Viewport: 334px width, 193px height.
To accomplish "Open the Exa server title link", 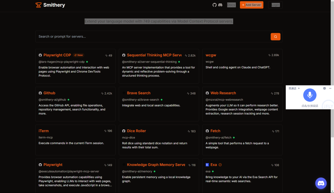I will [214, 165].
